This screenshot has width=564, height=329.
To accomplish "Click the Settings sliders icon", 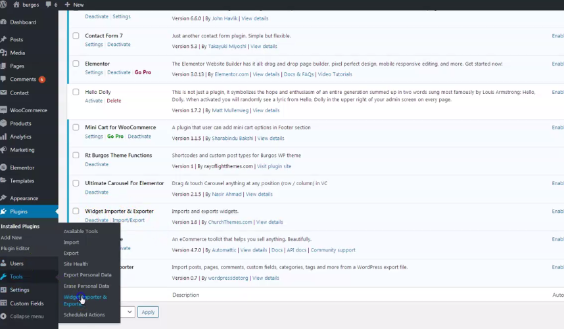I will click(x=3, y=290).
